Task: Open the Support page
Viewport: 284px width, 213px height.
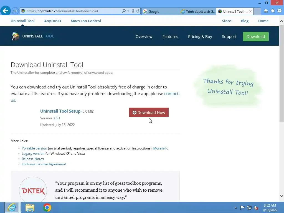Action: 229,37
